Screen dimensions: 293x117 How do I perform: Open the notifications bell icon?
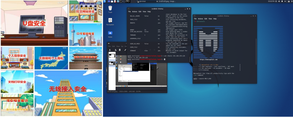click(x=282, y=1)
